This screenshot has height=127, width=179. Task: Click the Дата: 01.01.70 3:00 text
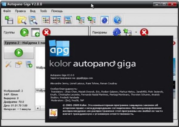(x=16, y=106)
